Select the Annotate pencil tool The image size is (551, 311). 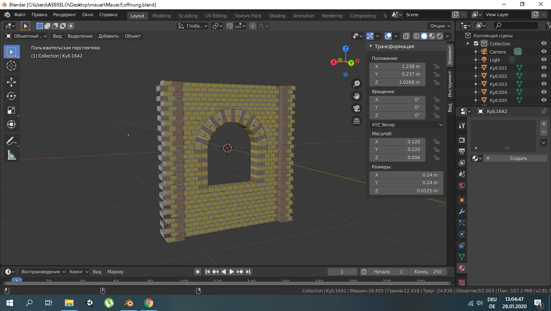11,141
